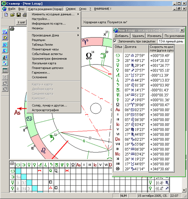Click the Aries sign in the zodiac ring

tap(85, 42)
